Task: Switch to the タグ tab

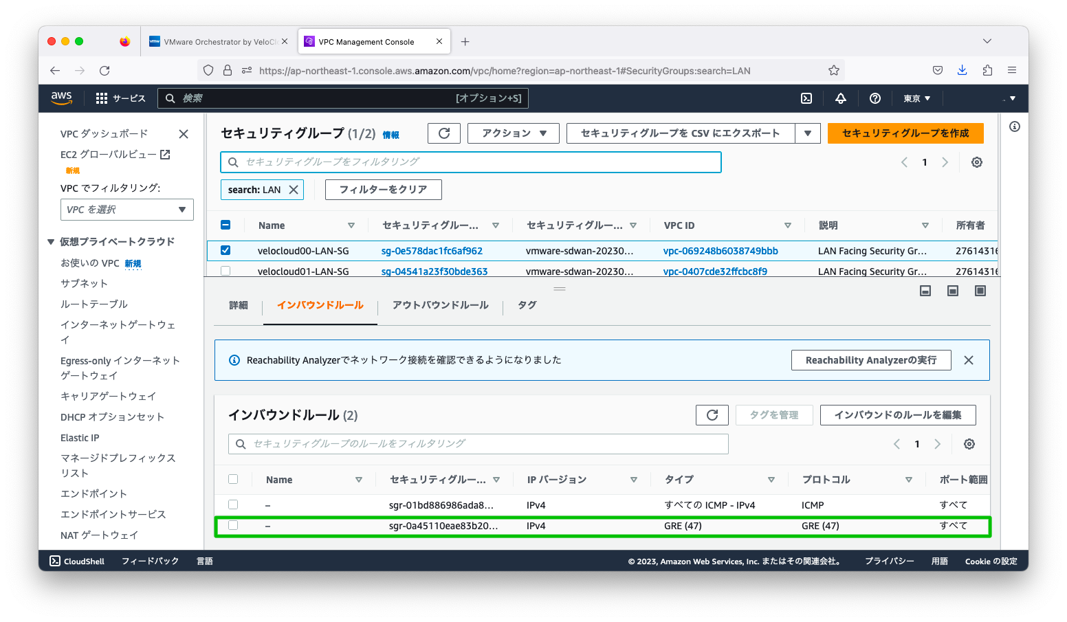Action: point(527,305)
